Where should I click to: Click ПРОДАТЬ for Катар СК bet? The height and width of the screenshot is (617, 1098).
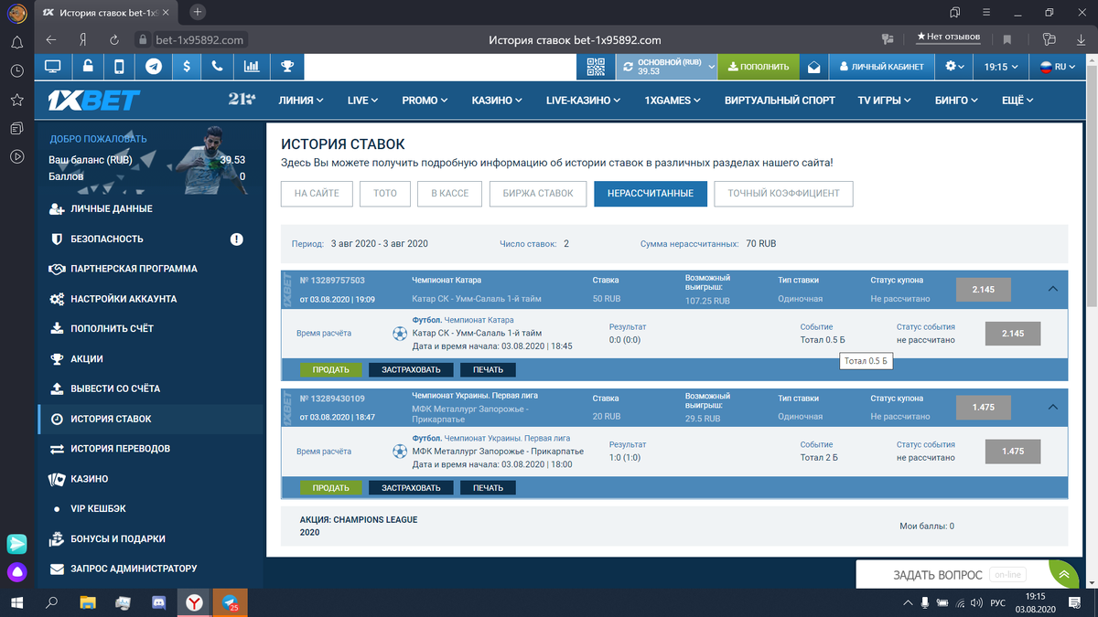pos(330,370)
